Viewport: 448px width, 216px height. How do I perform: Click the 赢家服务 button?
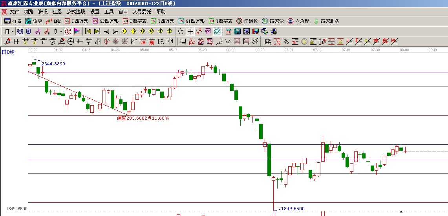(327, 21)
